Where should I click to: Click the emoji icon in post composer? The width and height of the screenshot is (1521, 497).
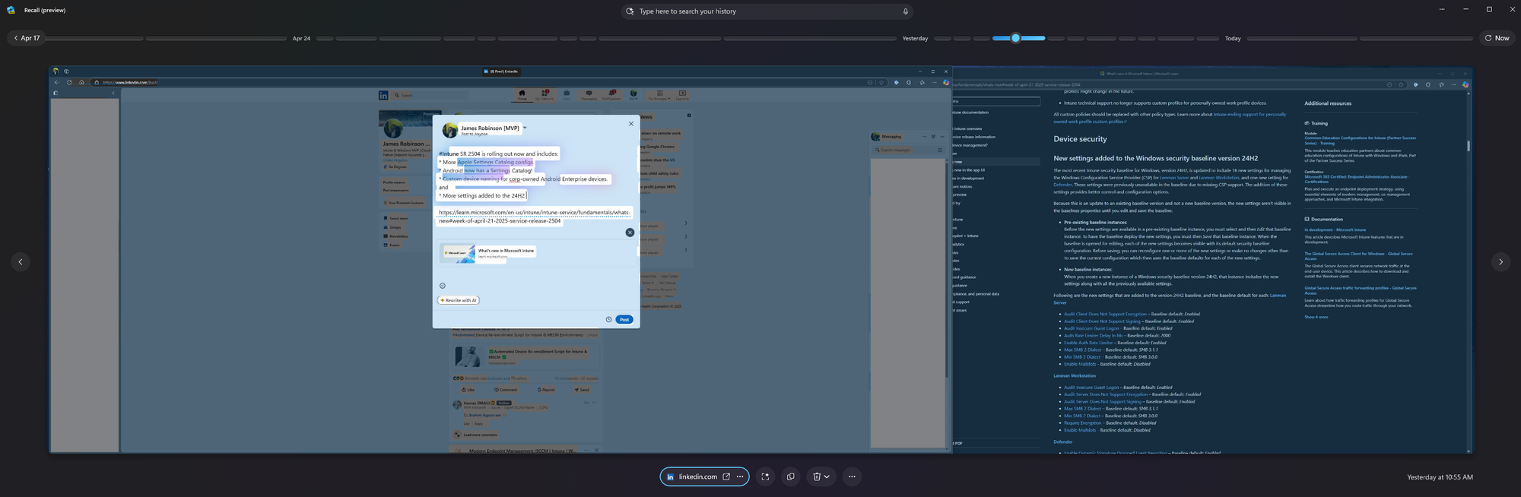pos(443,286)
